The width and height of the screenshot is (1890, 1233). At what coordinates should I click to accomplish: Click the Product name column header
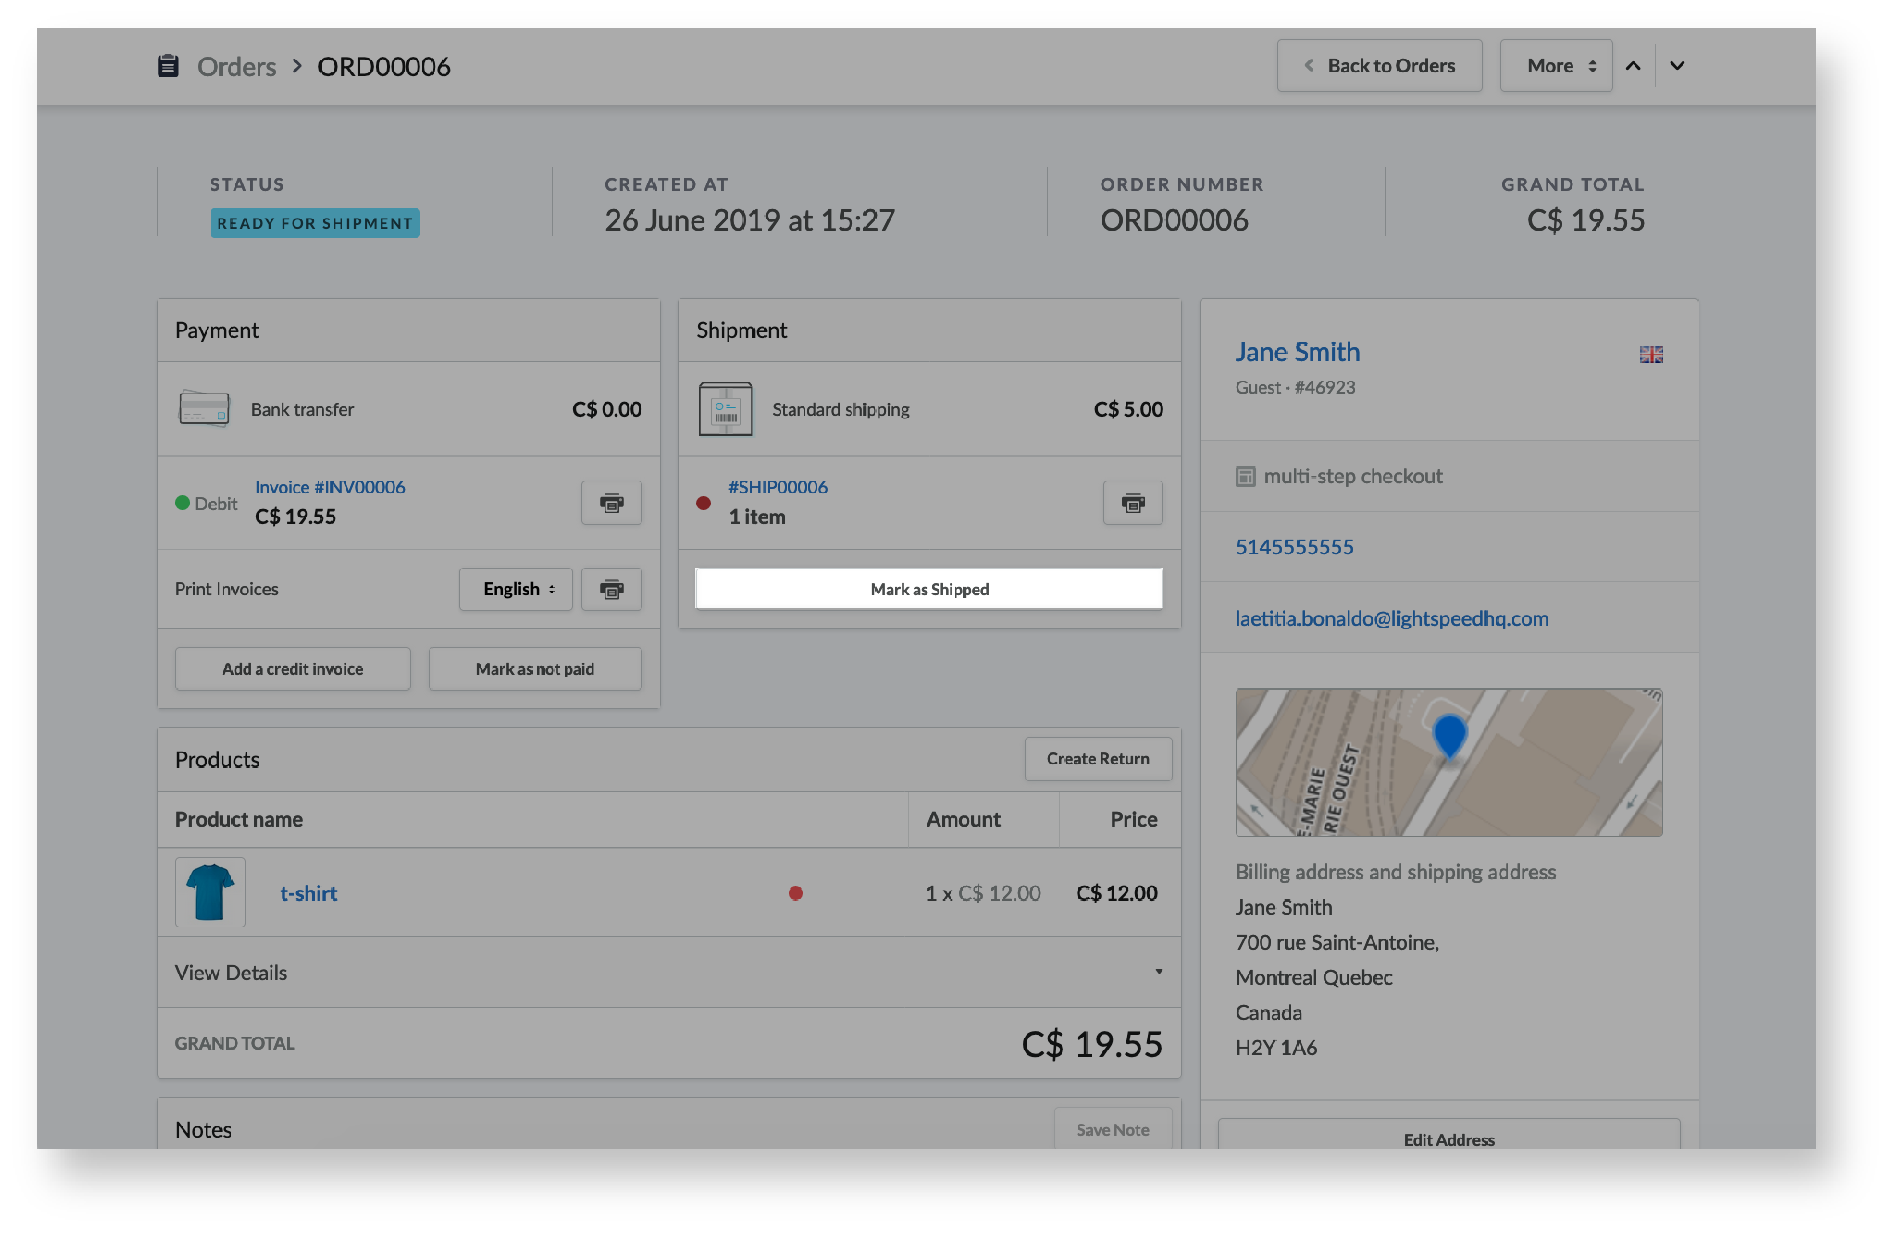(x=239, y=819)
